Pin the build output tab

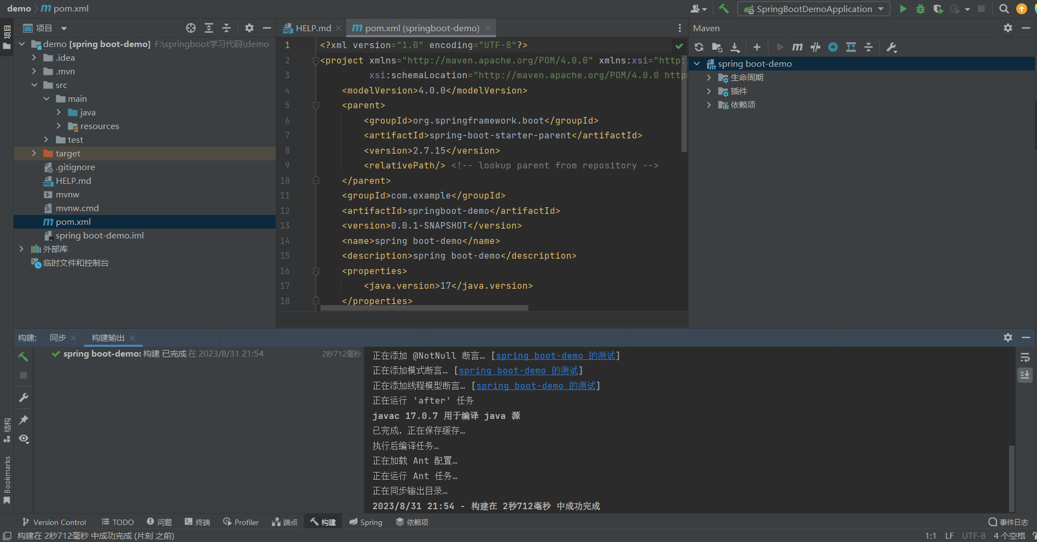(24, 420)
